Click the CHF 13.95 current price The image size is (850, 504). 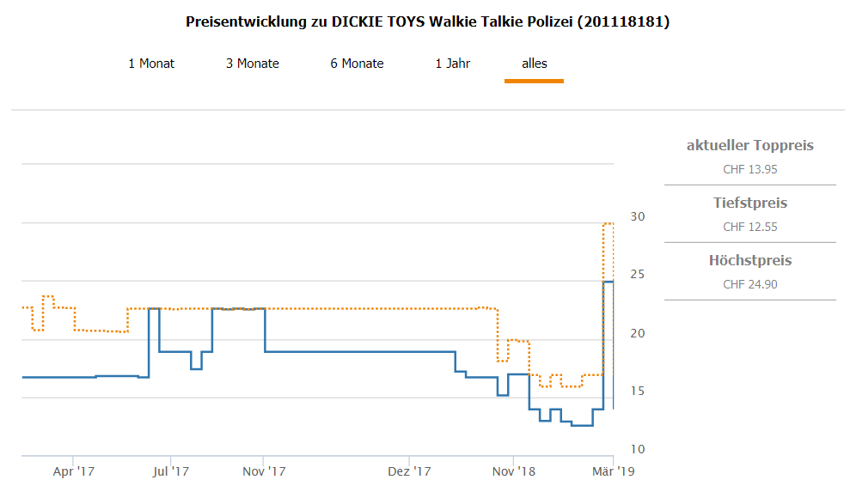749,169
